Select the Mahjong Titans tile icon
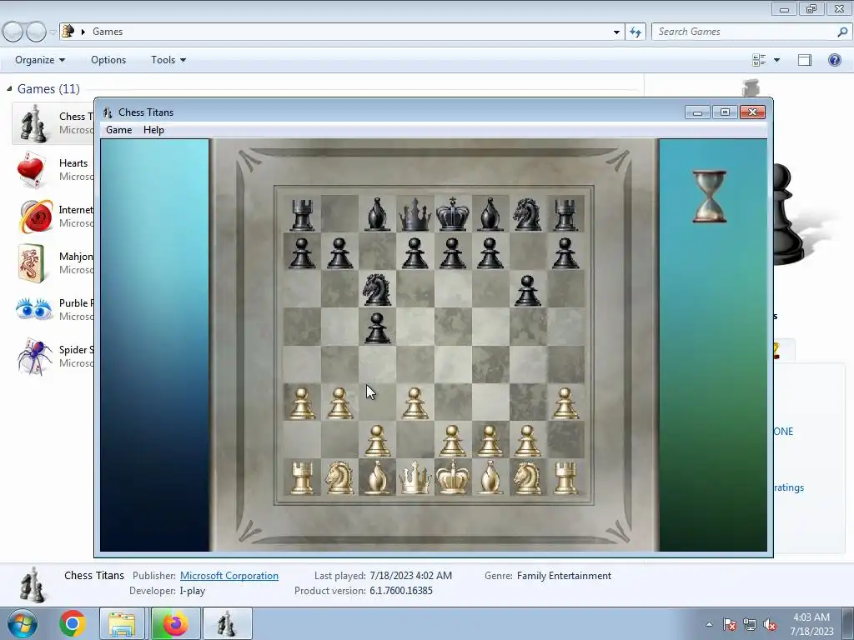 pyautogui.click(x=31, y=263)
